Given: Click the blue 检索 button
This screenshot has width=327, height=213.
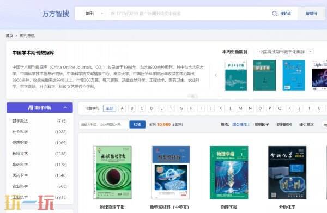Looking at the screenshot, I should point(137,125).
